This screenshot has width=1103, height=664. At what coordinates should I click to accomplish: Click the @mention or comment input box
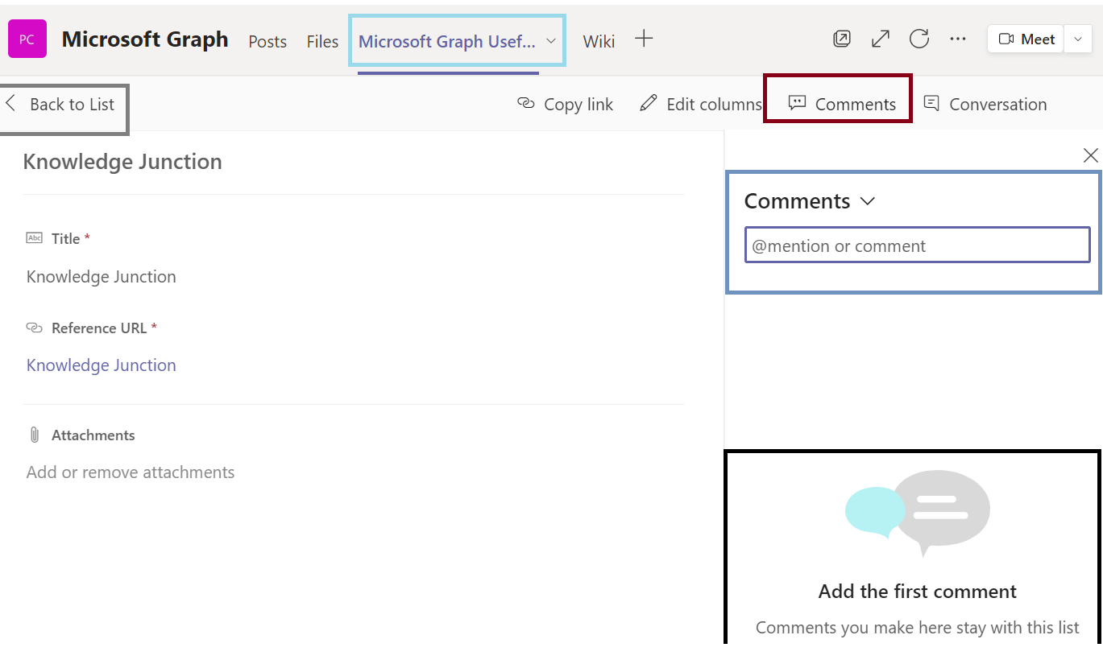(917, 245)
